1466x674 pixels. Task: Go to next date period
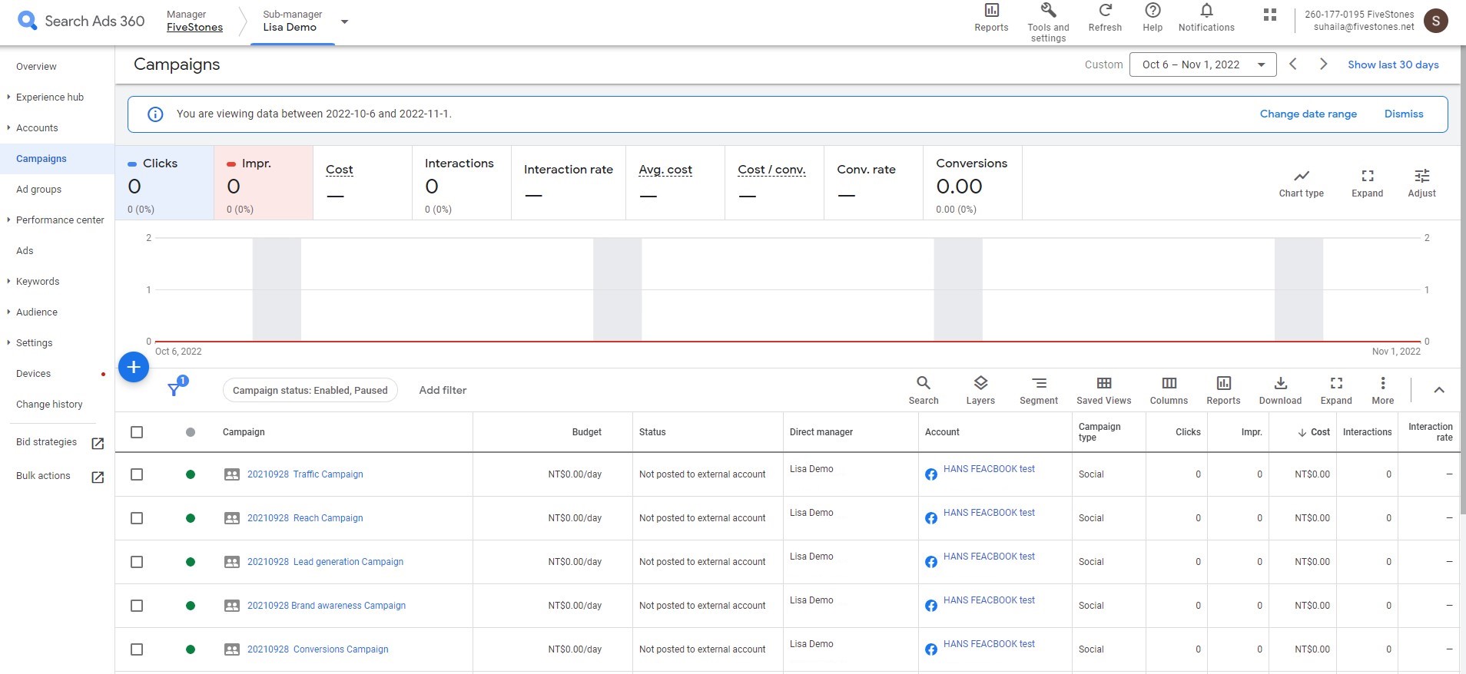click(1323, 64)
